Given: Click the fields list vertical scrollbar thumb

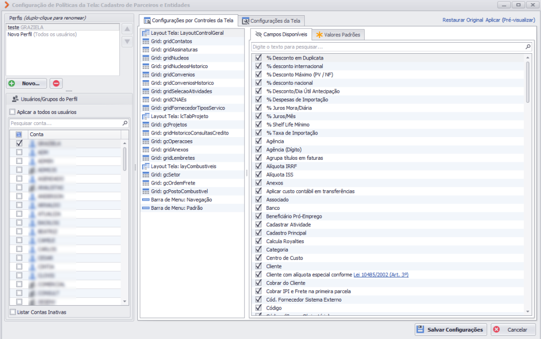Looking at the screenshot, I should (x=528, y=82).
